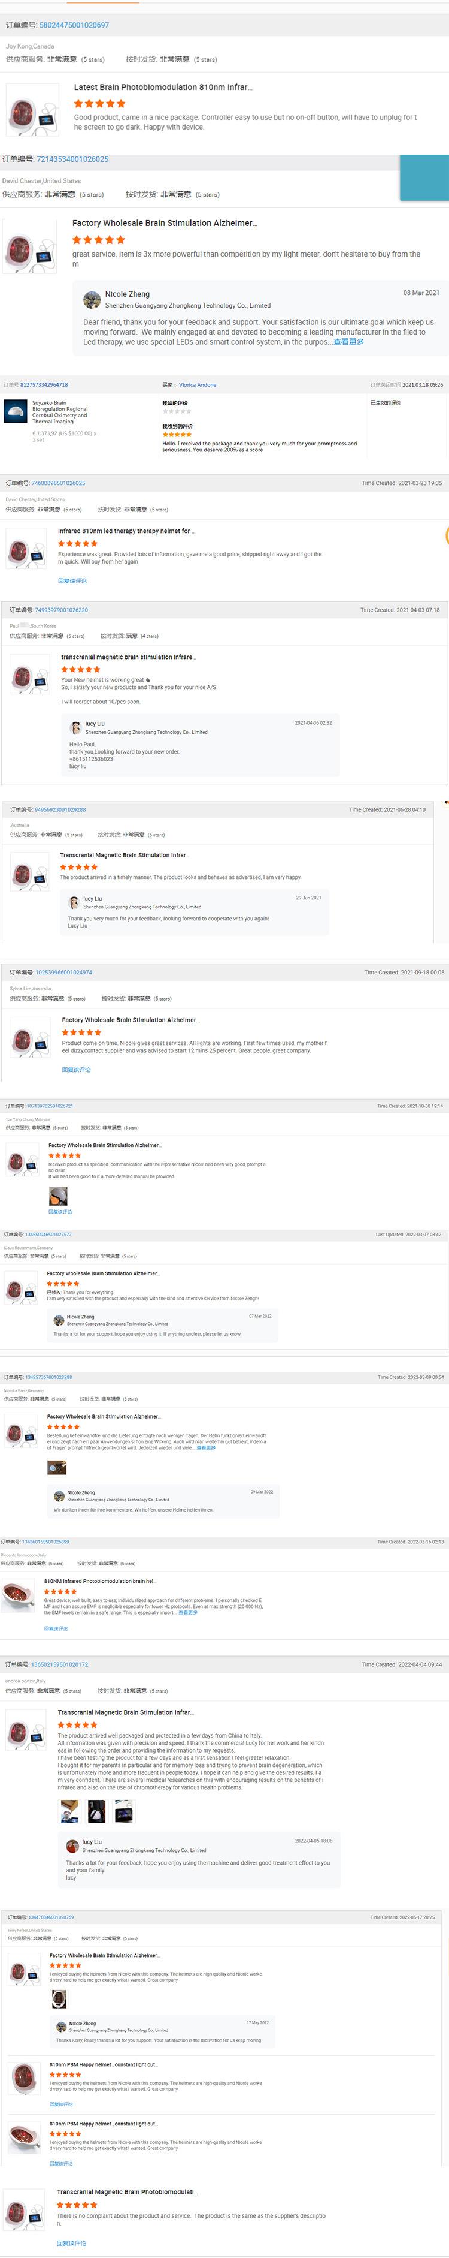449x2258 pixels.
Task: Open order number 58024475001020697
Action: 74,25
